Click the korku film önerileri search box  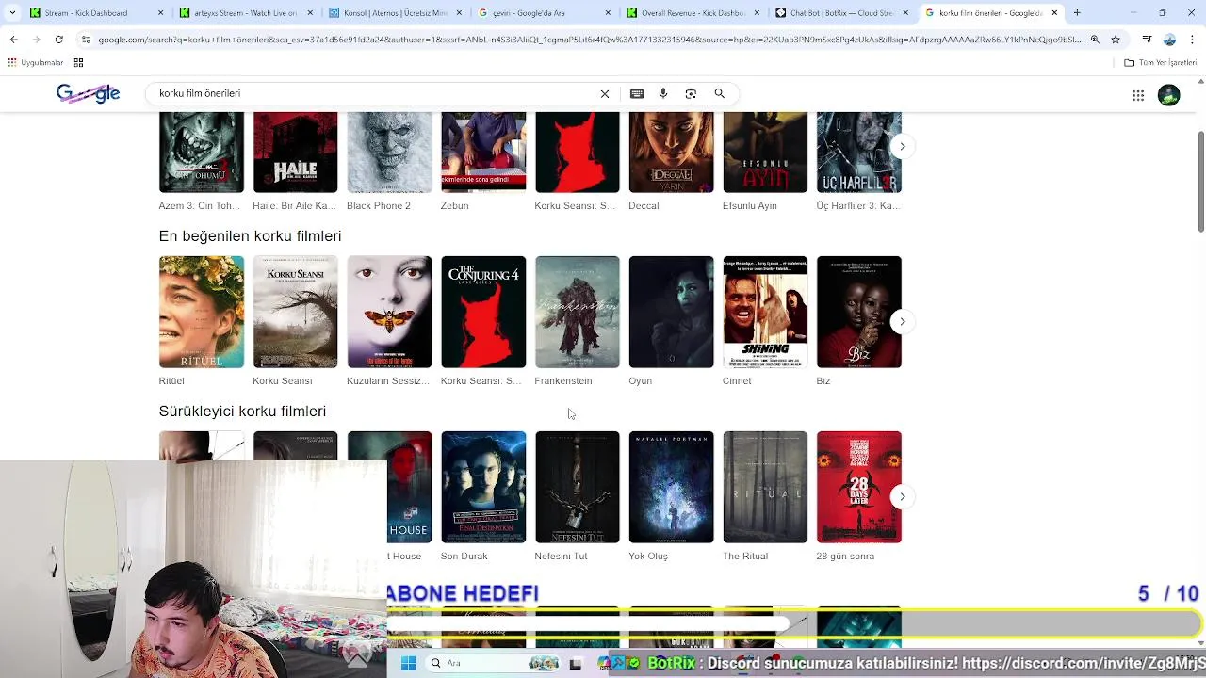point(375,93)
